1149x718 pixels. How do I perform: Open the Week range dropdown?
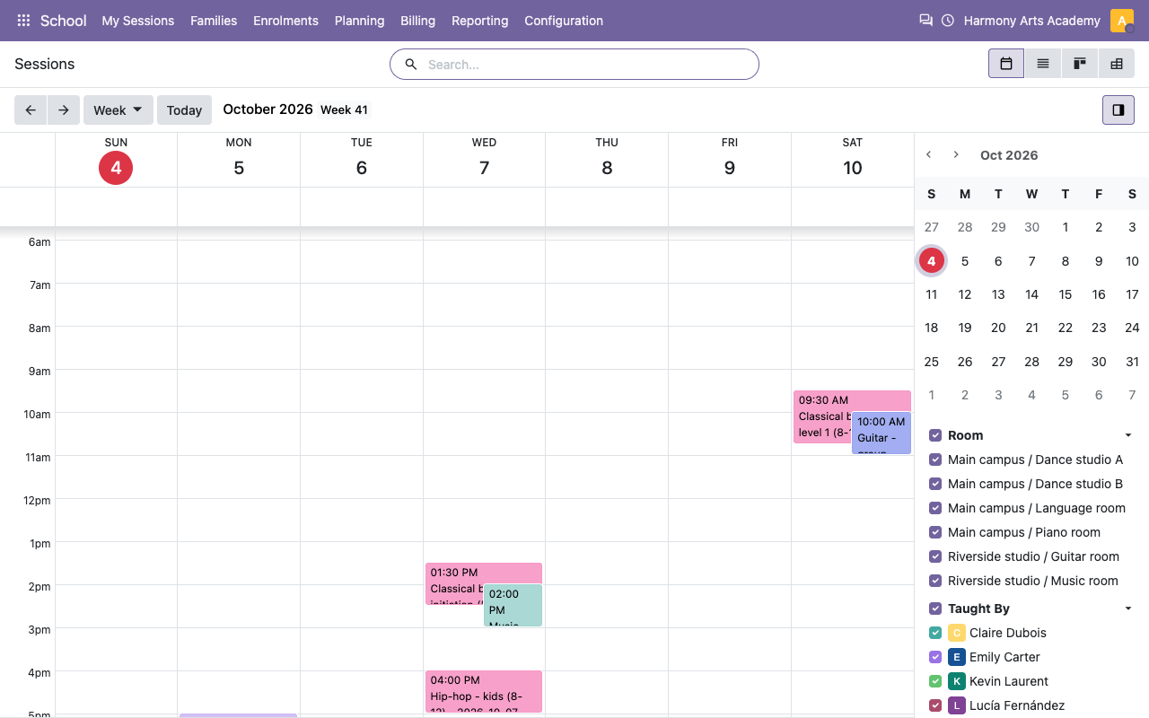(x=118, y=110)
